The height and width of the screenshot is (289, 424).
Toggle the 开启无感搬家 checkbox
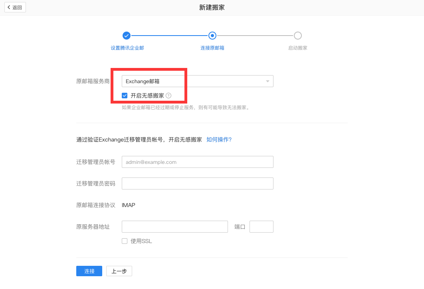[x=125, y=96]
